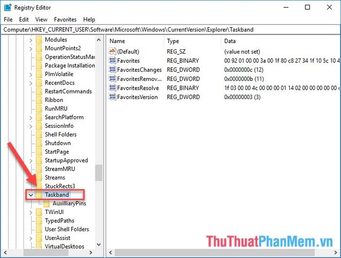The width and height of the screenshot is (341, 258).
Task: Select the StartupApproved key label
Action: pyautogui.click(x=66, y=160)
